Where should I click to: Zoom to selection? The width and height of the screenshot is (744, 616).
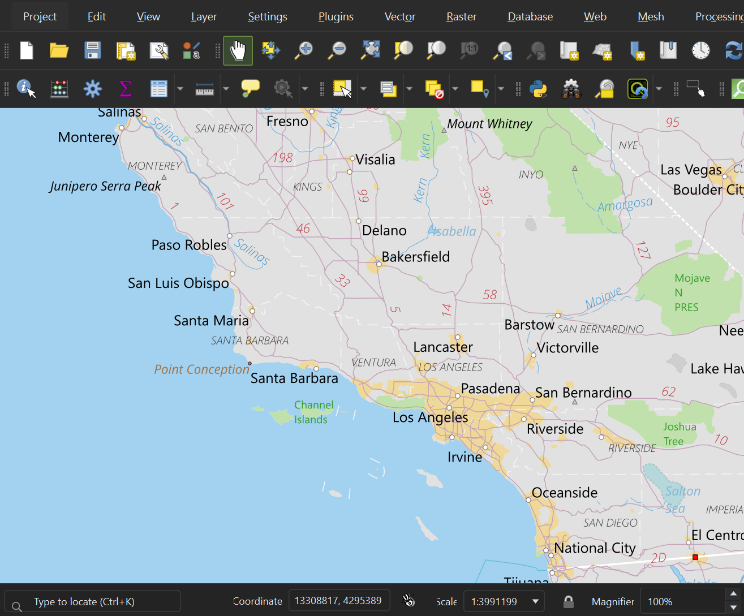(403, 50)
